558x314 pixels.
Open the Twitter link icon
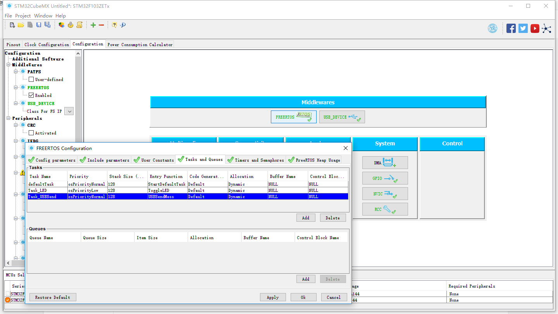[523, 28]
